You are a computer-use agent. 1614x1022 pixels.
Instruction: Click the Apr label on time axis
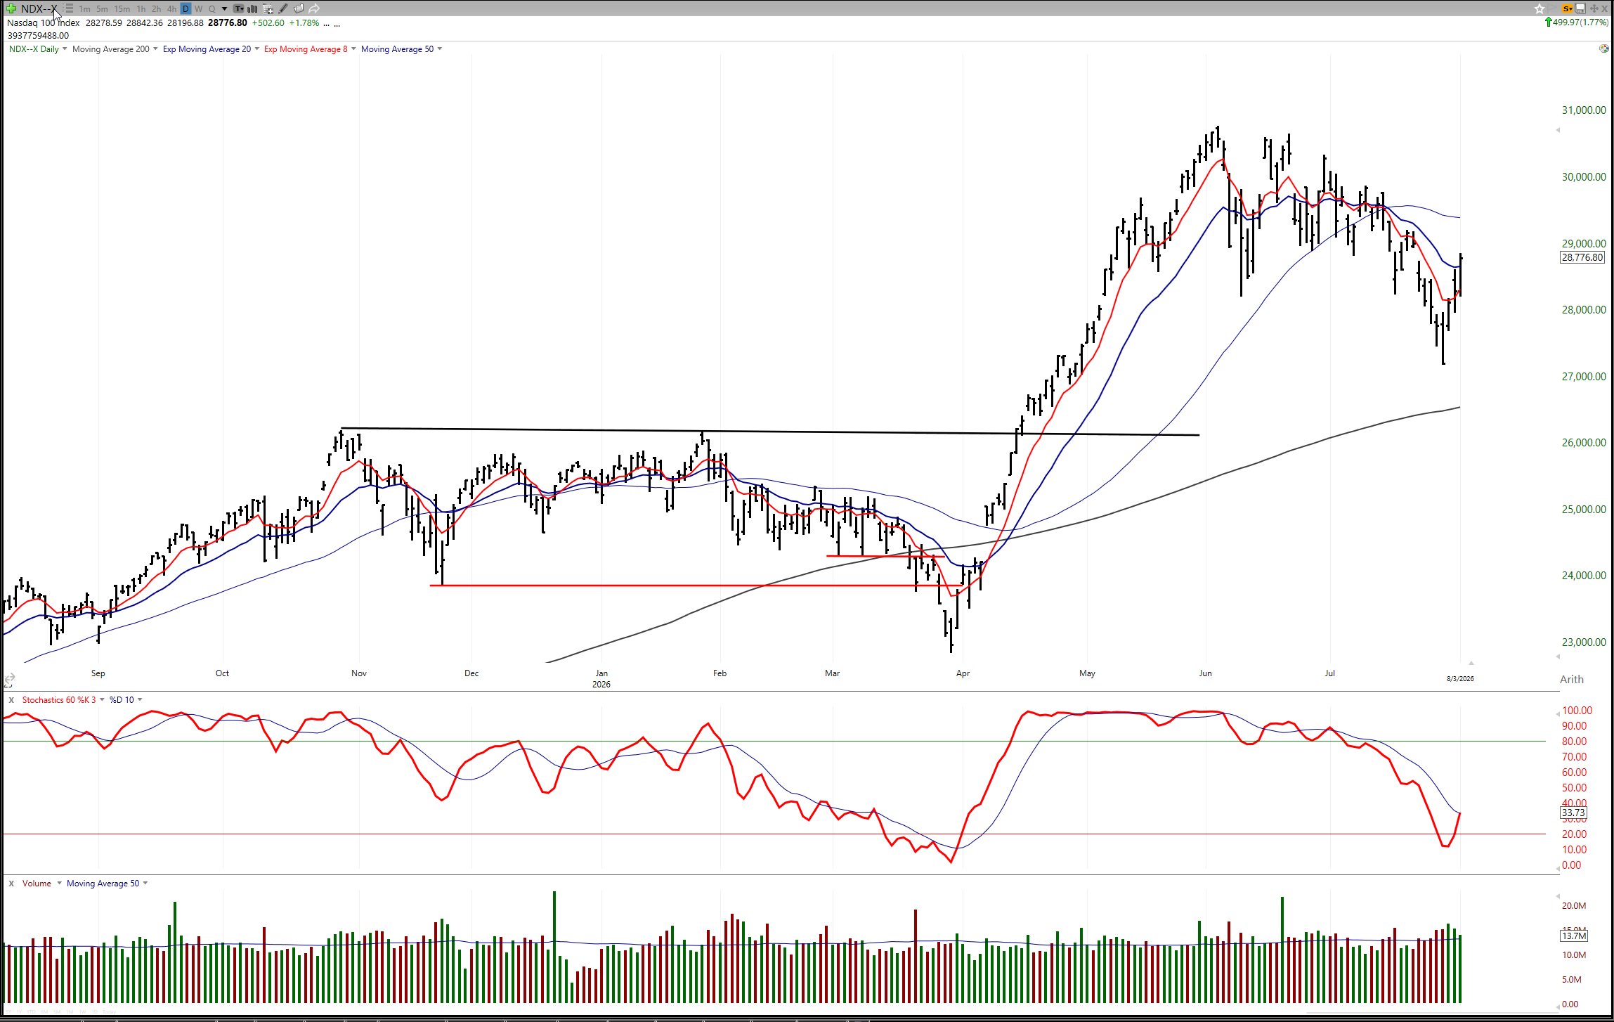[963, 673]
